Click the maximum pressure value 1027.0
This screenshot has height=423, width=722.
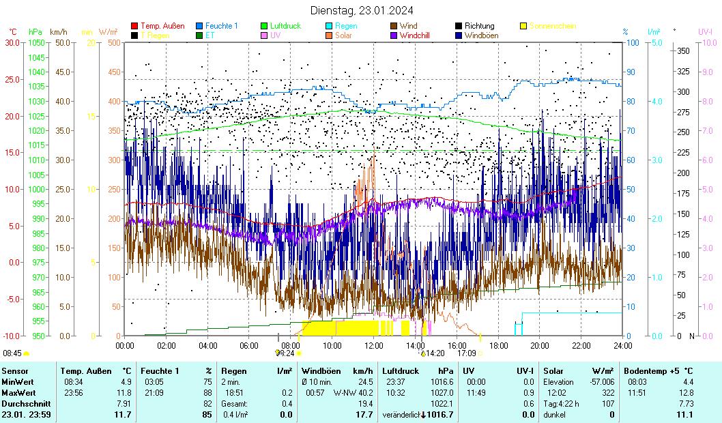[x=442, y=393]
